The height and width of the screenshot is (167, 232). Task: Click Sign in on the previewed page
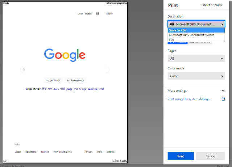tap(109, 14)
